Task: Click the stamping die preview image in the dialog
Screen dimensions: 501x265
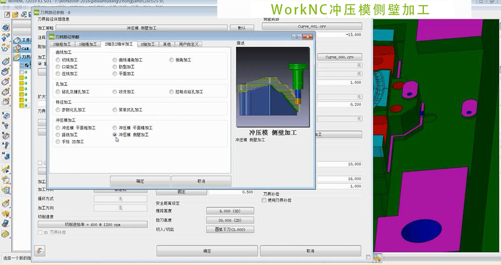Action: (x=273, y=87)
